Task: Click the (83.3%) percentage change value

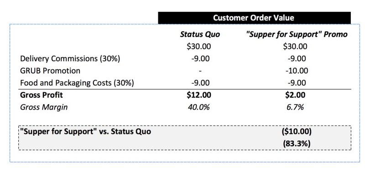Action: (x=297, y=144)
